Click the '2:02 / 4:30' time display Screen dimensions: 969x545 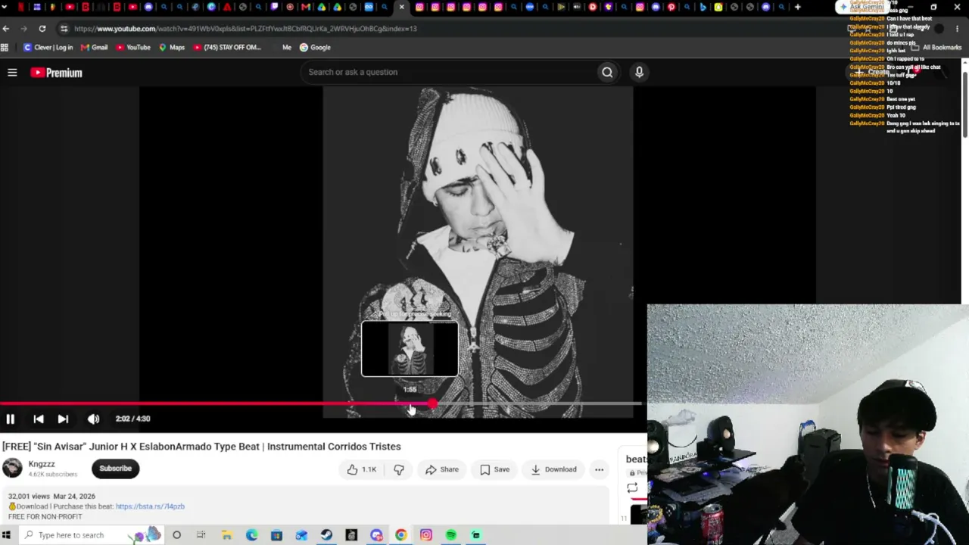(x=133, y=419)
